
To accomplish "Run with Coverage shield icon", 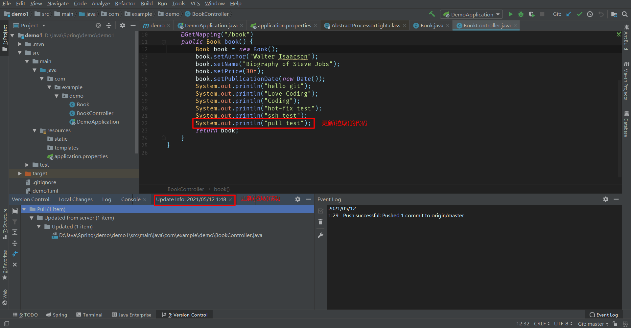I will (x=531, y=14).
